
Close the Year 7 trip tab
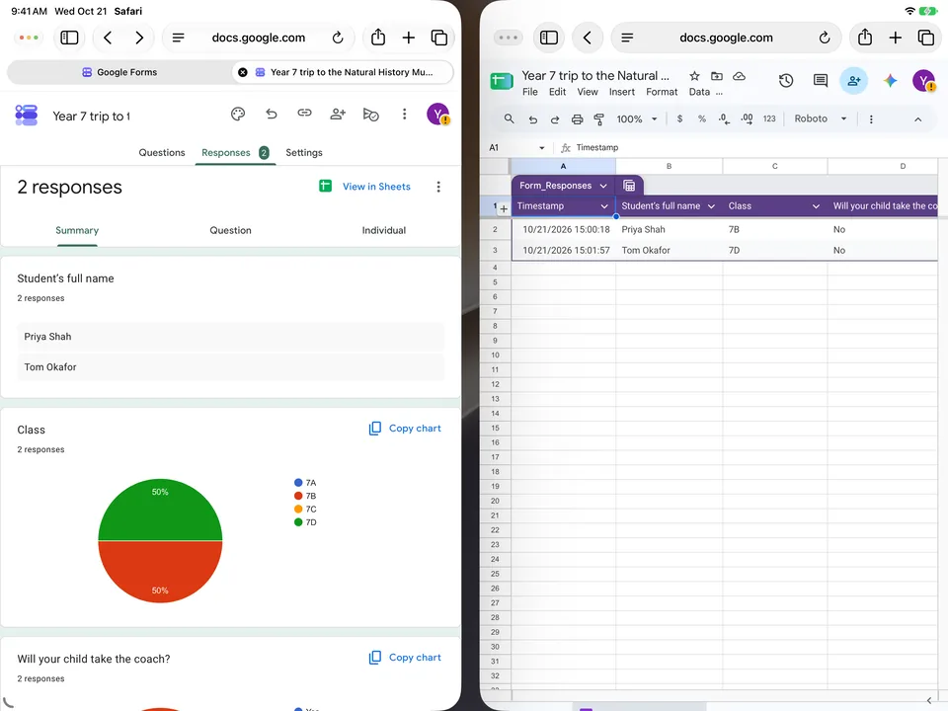(x=243, y=72)
